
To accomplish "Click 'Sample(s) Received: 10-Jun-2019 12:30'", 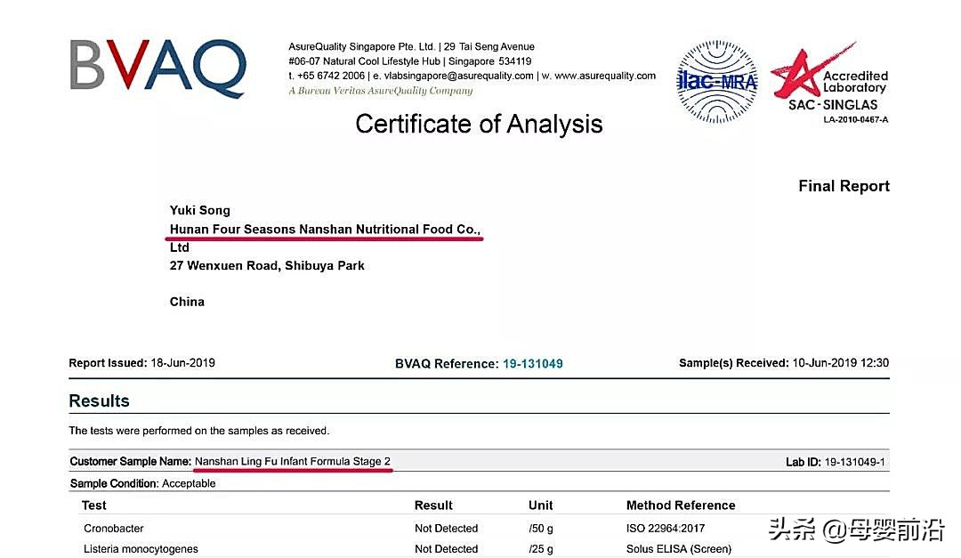I will pos(783,363).
